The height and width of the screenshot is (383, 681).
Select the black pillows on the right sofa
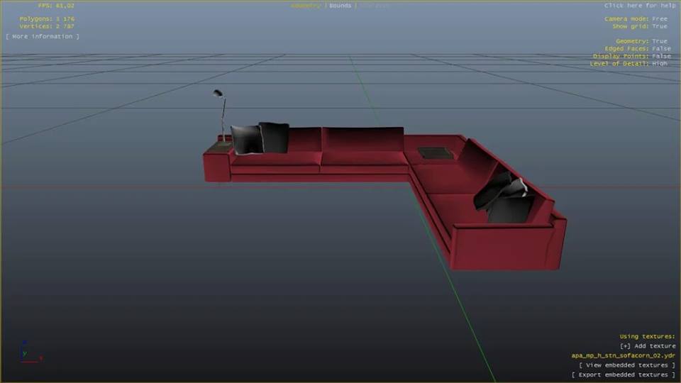coord(505,199)
